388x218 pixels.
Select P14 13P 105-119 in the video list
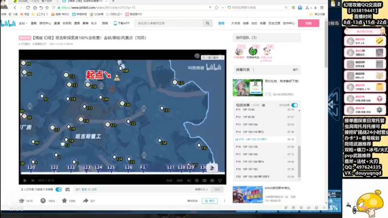[x=265, y=132]
